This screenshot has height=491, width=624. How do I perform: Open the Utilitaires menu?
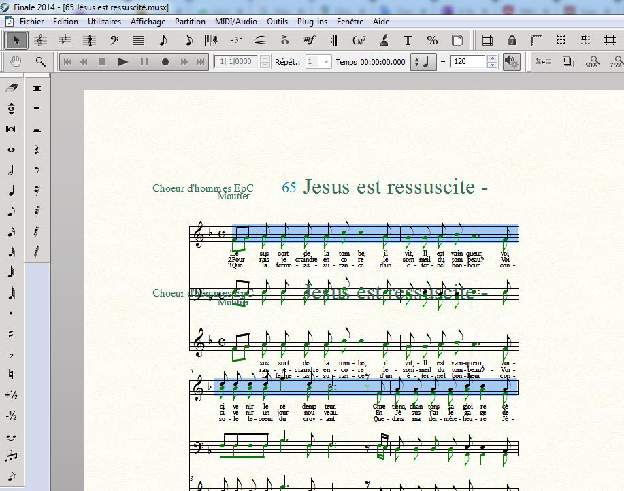(x=104, y=22)
